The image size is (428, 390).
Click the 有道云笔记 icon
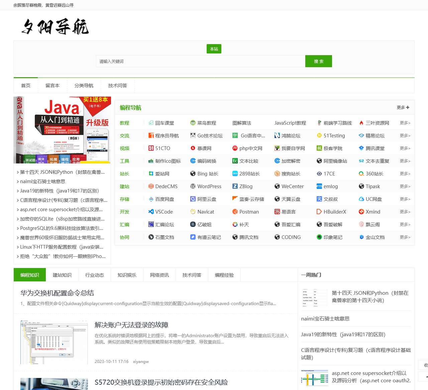click(193, 237)
